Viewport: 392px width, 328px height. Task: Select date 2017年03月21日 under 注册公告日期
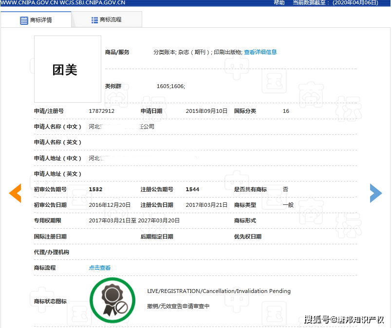tap(206, 205)
